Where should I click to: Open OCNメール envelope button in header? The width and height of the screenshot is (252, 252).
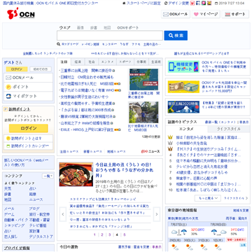pos(176,14)
